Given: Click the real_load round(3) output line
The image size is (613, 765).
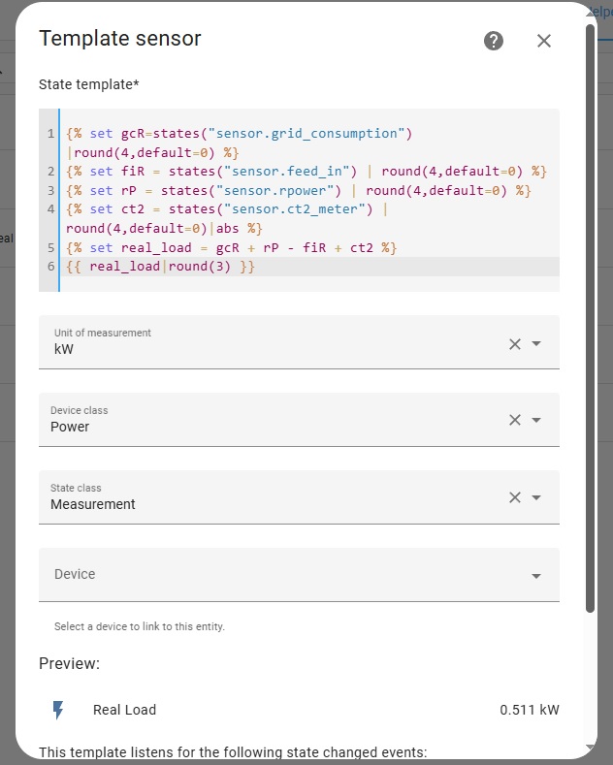Looking at the screenshot, I should coord(160,267).
